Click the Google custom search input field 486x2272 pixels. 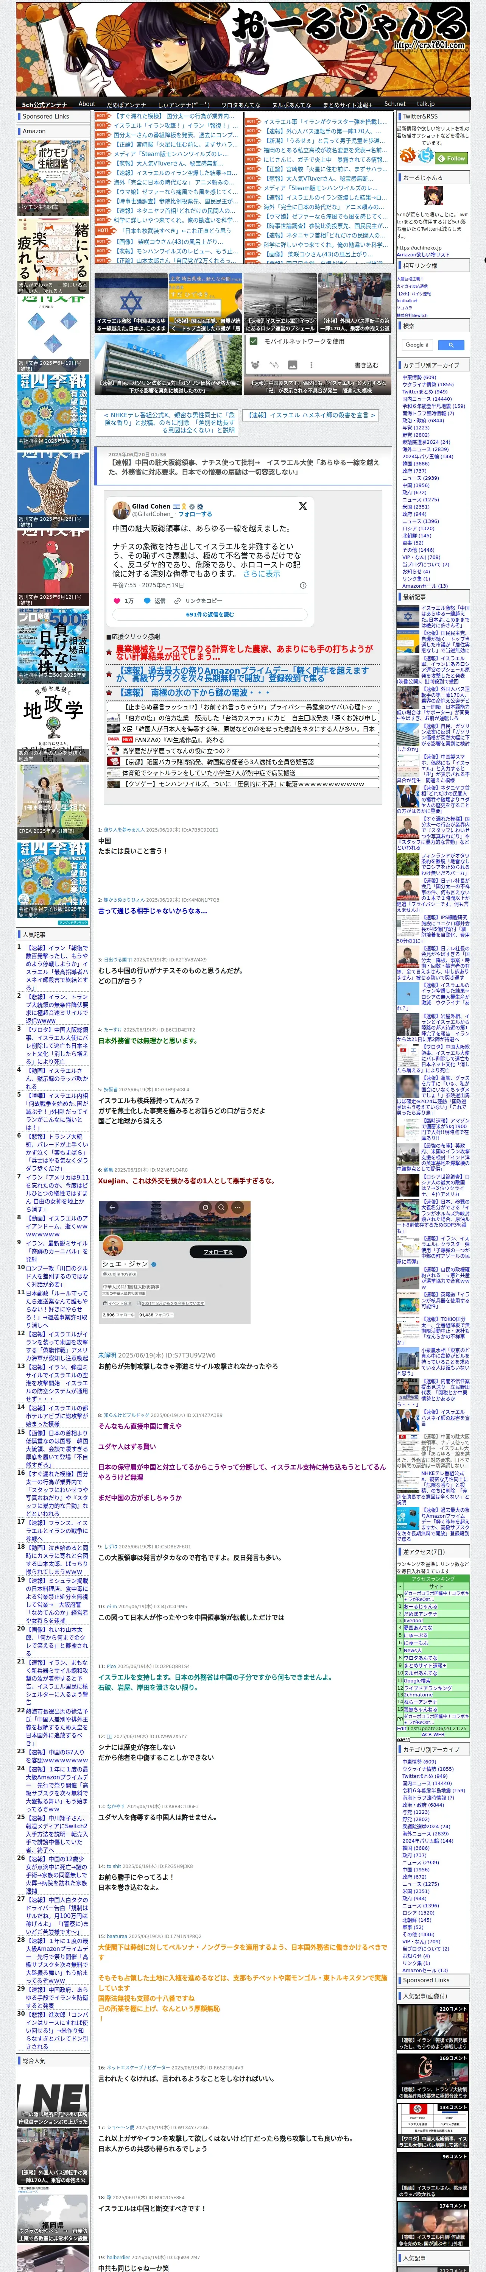tap(416, 345)
